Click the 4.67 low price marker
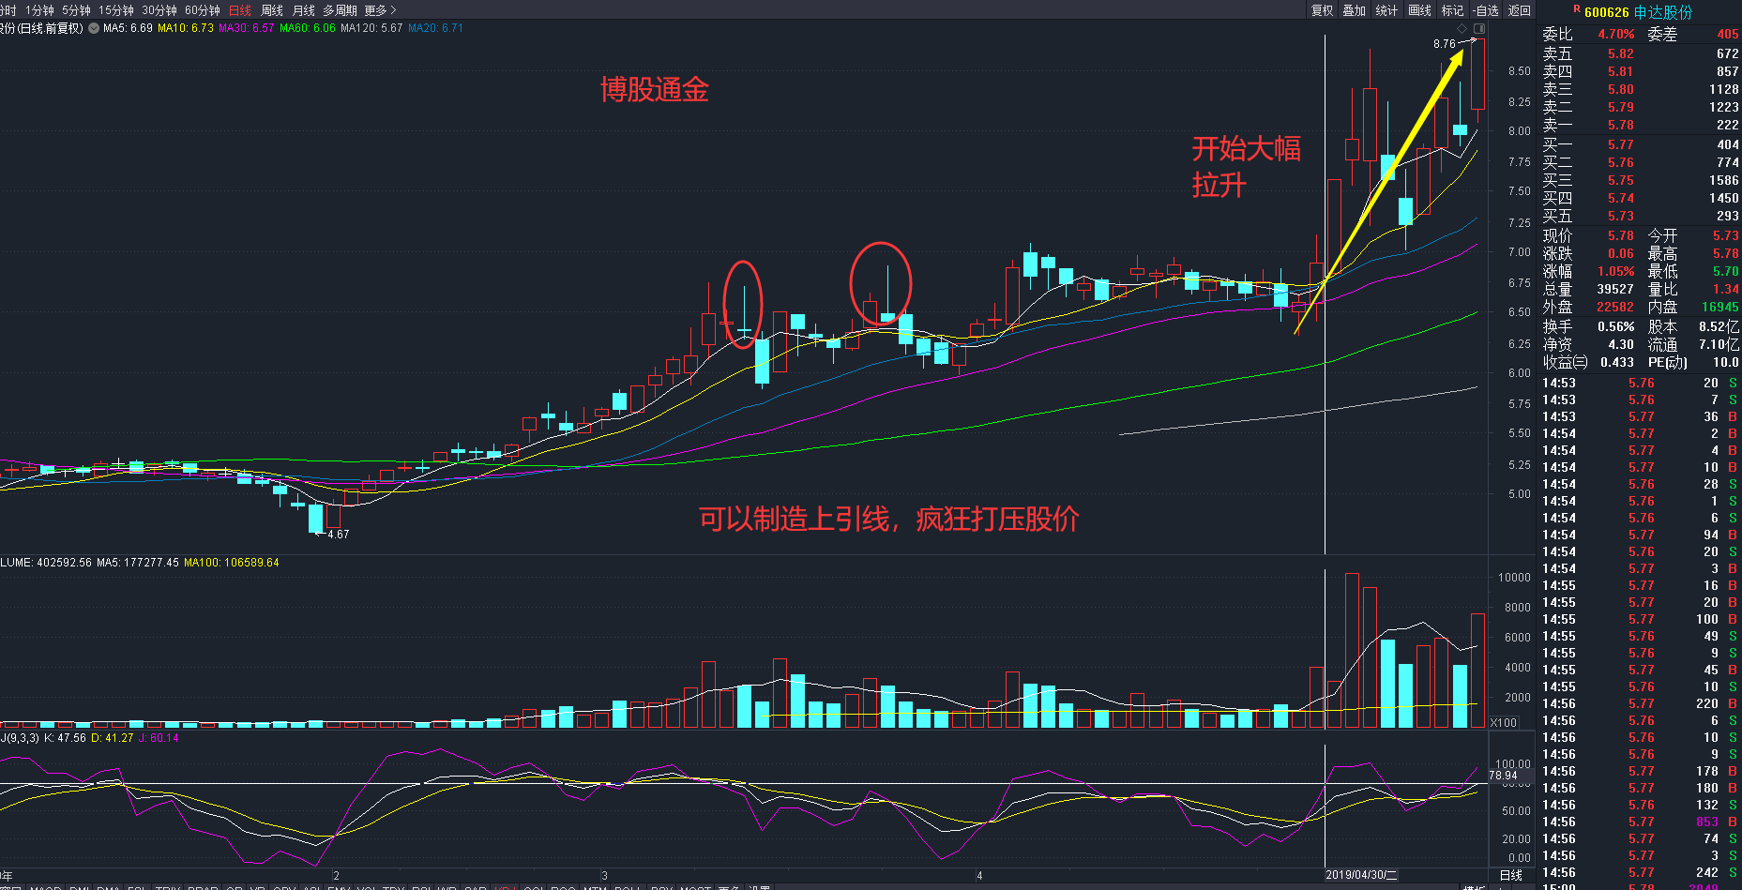Viewport: 1742px width, 890px height. (x=338, y=535)
